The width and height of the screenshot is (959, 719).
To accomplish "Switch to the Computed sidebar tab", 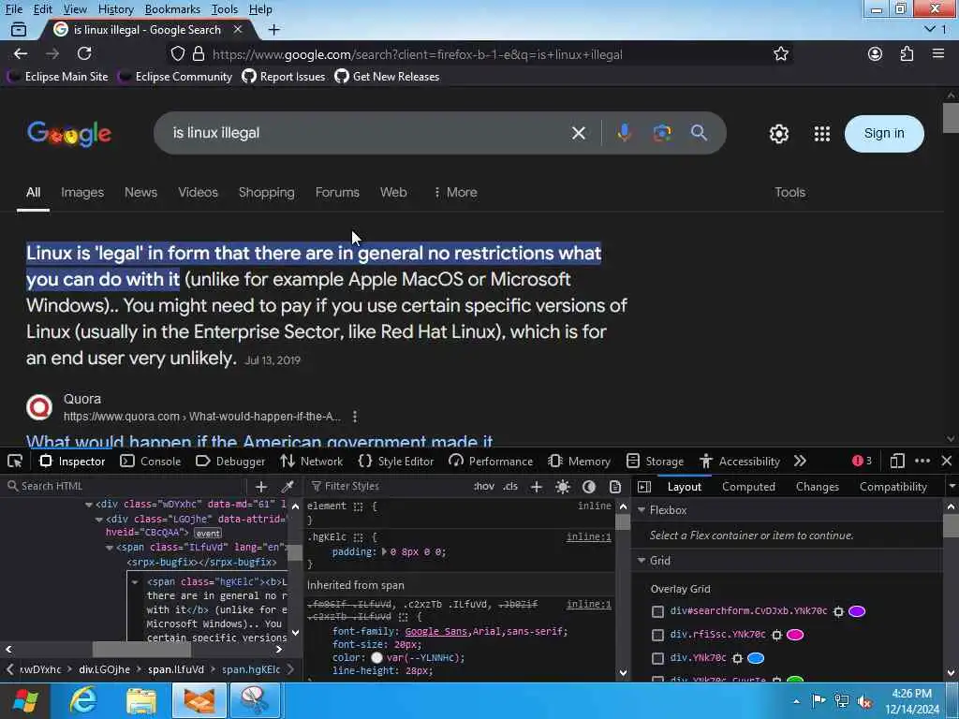I will point(748,487).
